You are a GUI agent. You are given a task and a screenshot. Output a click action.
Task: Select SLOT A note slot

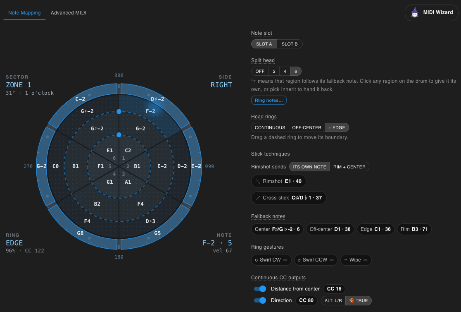(x=264, y=44)
